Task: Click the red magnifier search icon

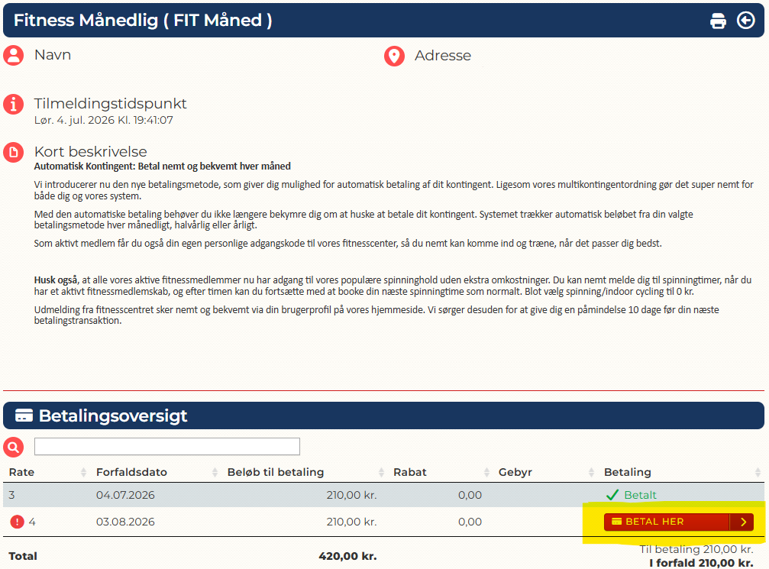Action: (13, 447)
